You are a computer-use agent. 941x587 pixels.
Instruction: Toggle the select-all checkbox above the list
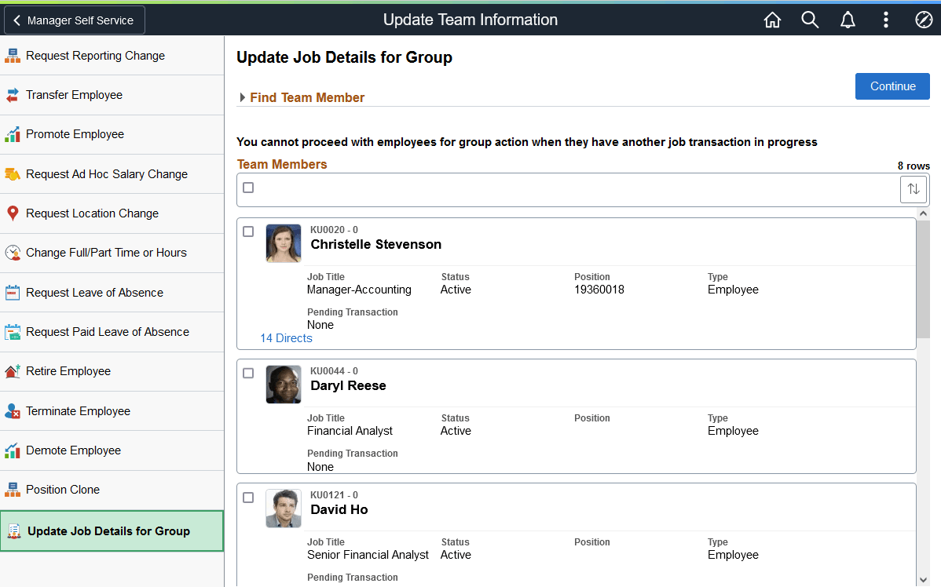[248, 188]
